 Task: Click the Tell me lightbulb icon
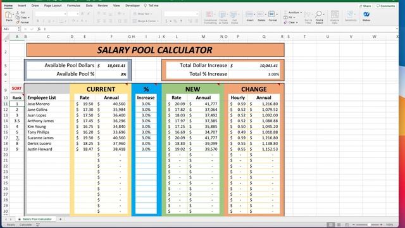[x=146, y=6]
